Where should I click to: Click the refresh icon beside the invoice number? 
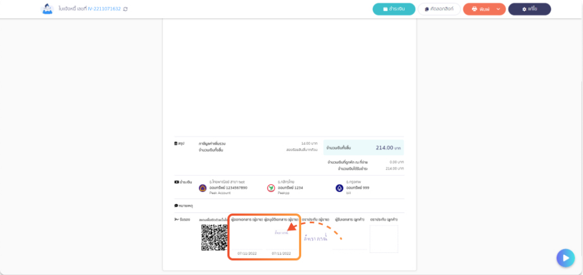(x=125, y=9)
